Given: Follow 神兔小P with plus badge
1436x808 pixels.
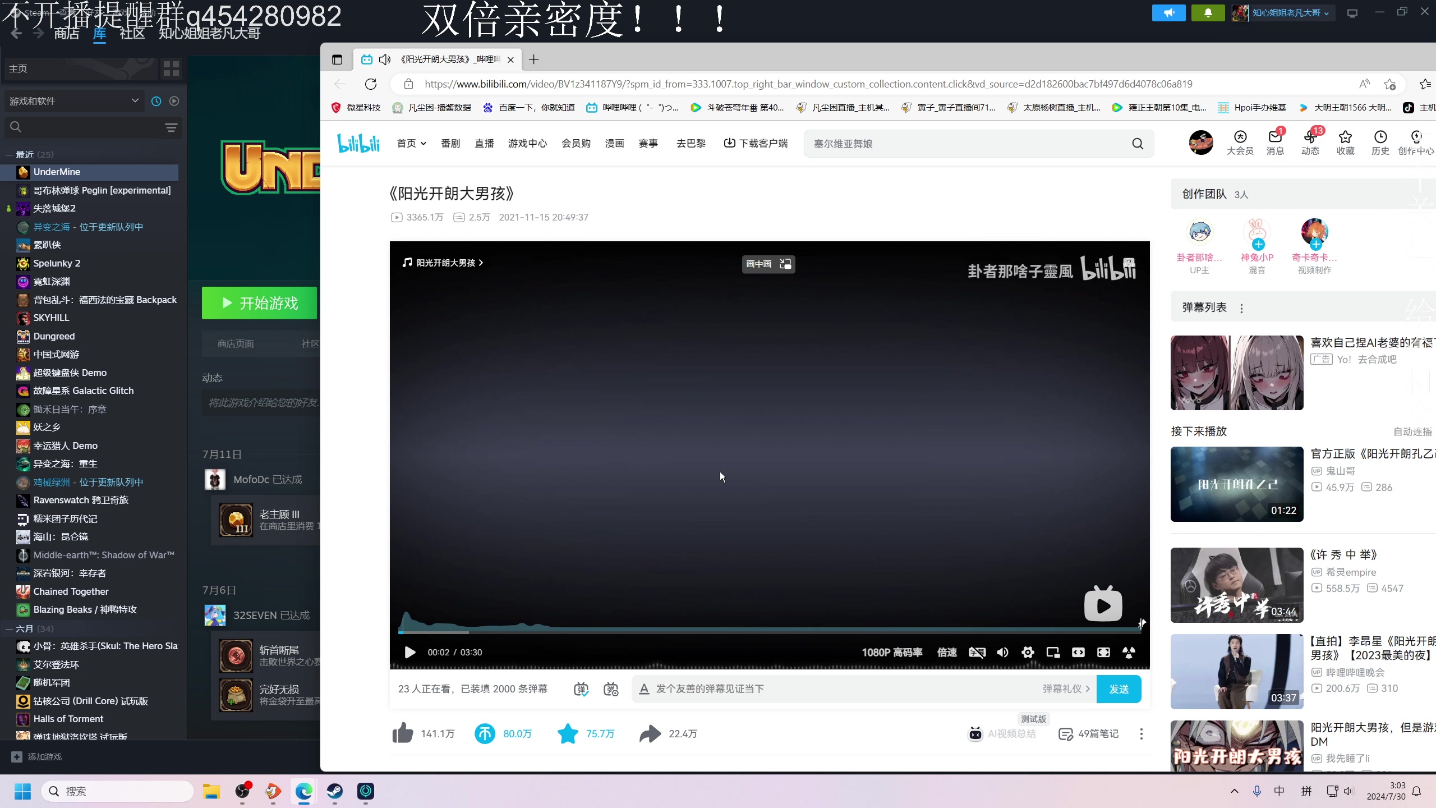Looking at the screenshot, I should click(x=1258, y=244).
